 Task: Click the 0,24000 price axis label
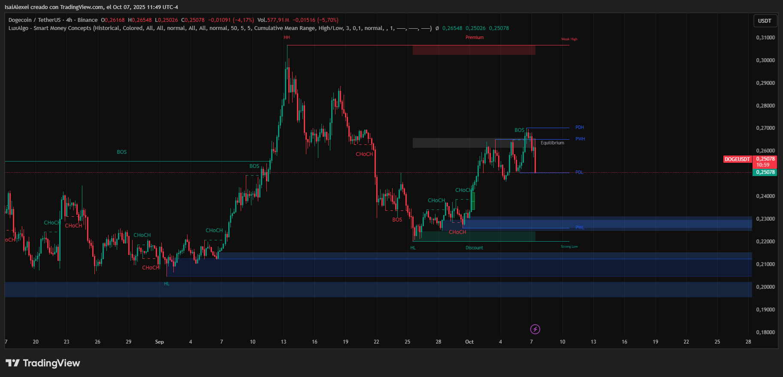tap(765, 196)
